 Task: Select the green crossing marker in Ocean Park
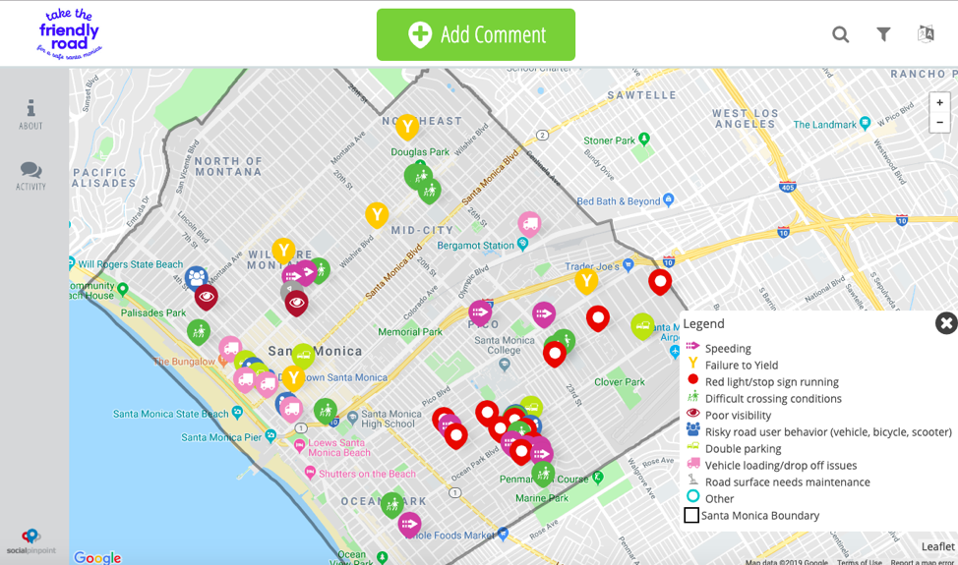[392, 504]
